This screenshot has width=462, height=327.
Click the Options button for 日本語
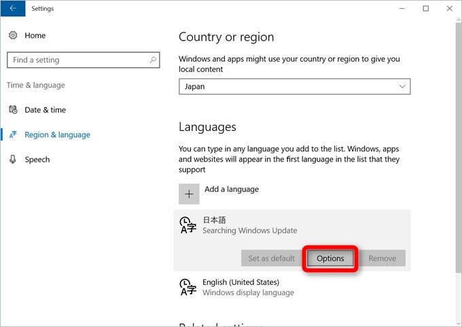pos(330,258)
